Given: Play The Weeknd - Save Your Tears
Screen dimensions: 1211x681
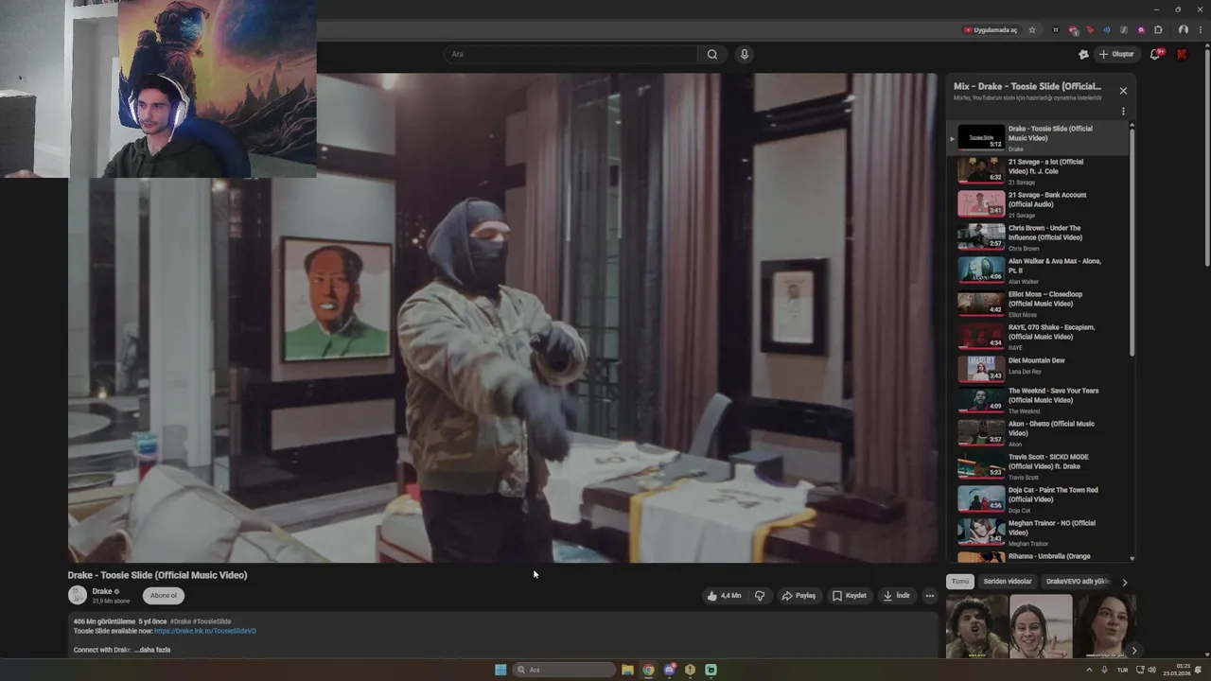Looking at the screenshot, I should coord(1038,399).
